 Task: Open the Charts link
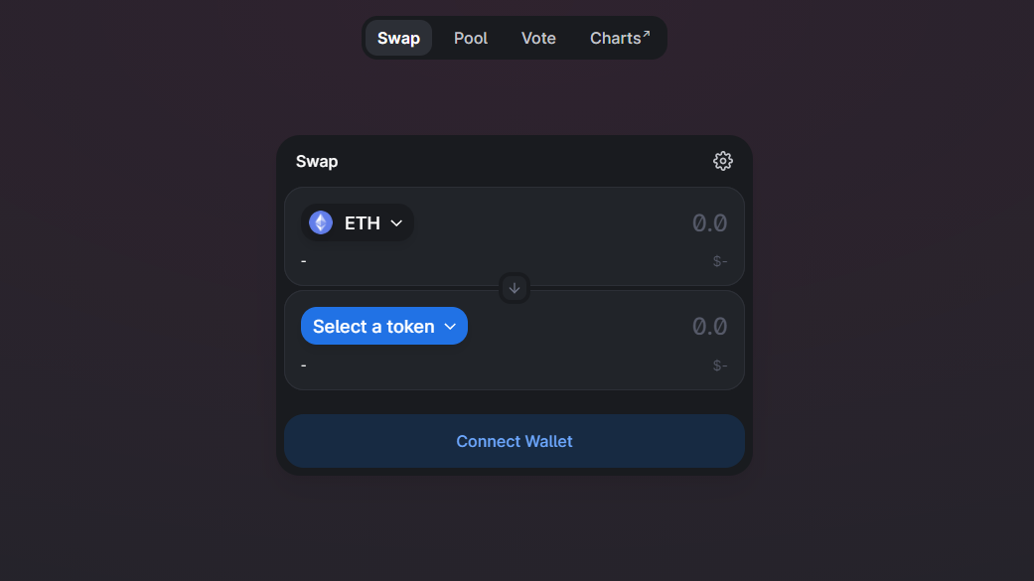(616, 38)
